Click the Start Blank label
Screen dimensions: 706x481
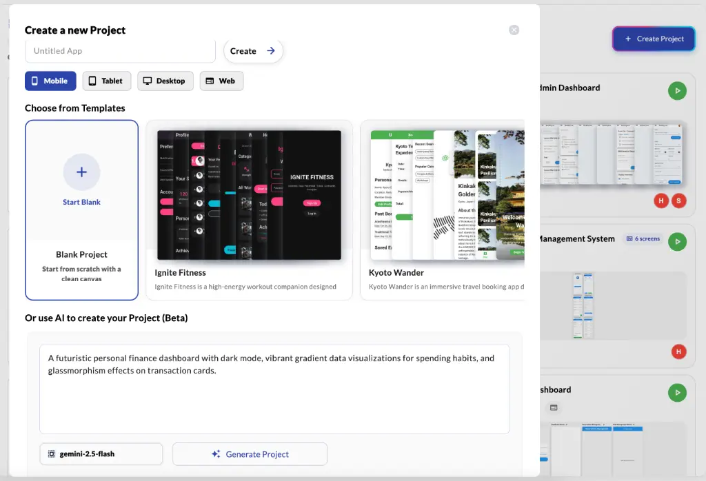tap(81, 202)
